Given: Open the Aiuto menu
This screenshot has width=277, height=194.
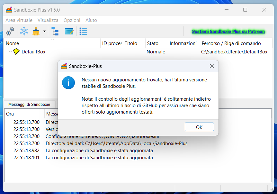Looking at the screenshot, I should point(91,20).
